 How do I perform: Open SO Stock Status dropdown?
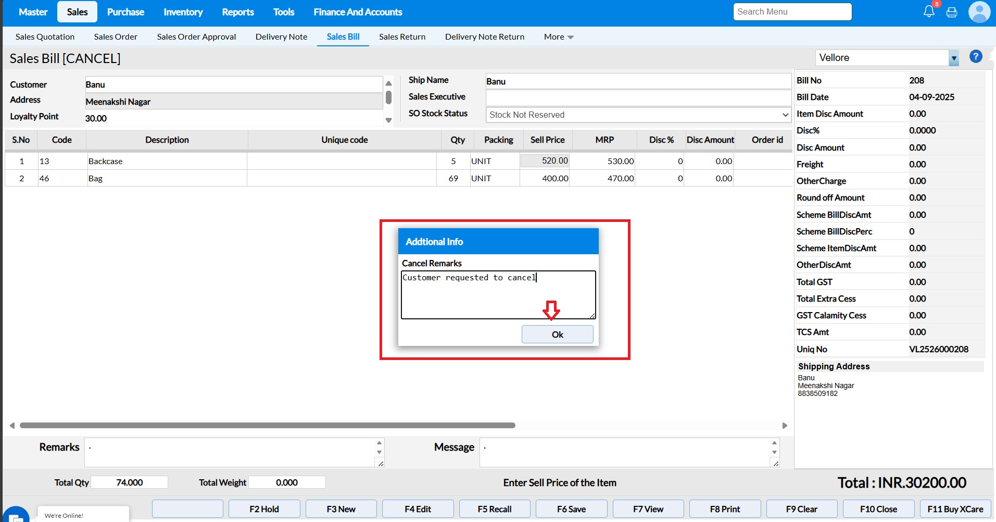[x=638, y=115]
